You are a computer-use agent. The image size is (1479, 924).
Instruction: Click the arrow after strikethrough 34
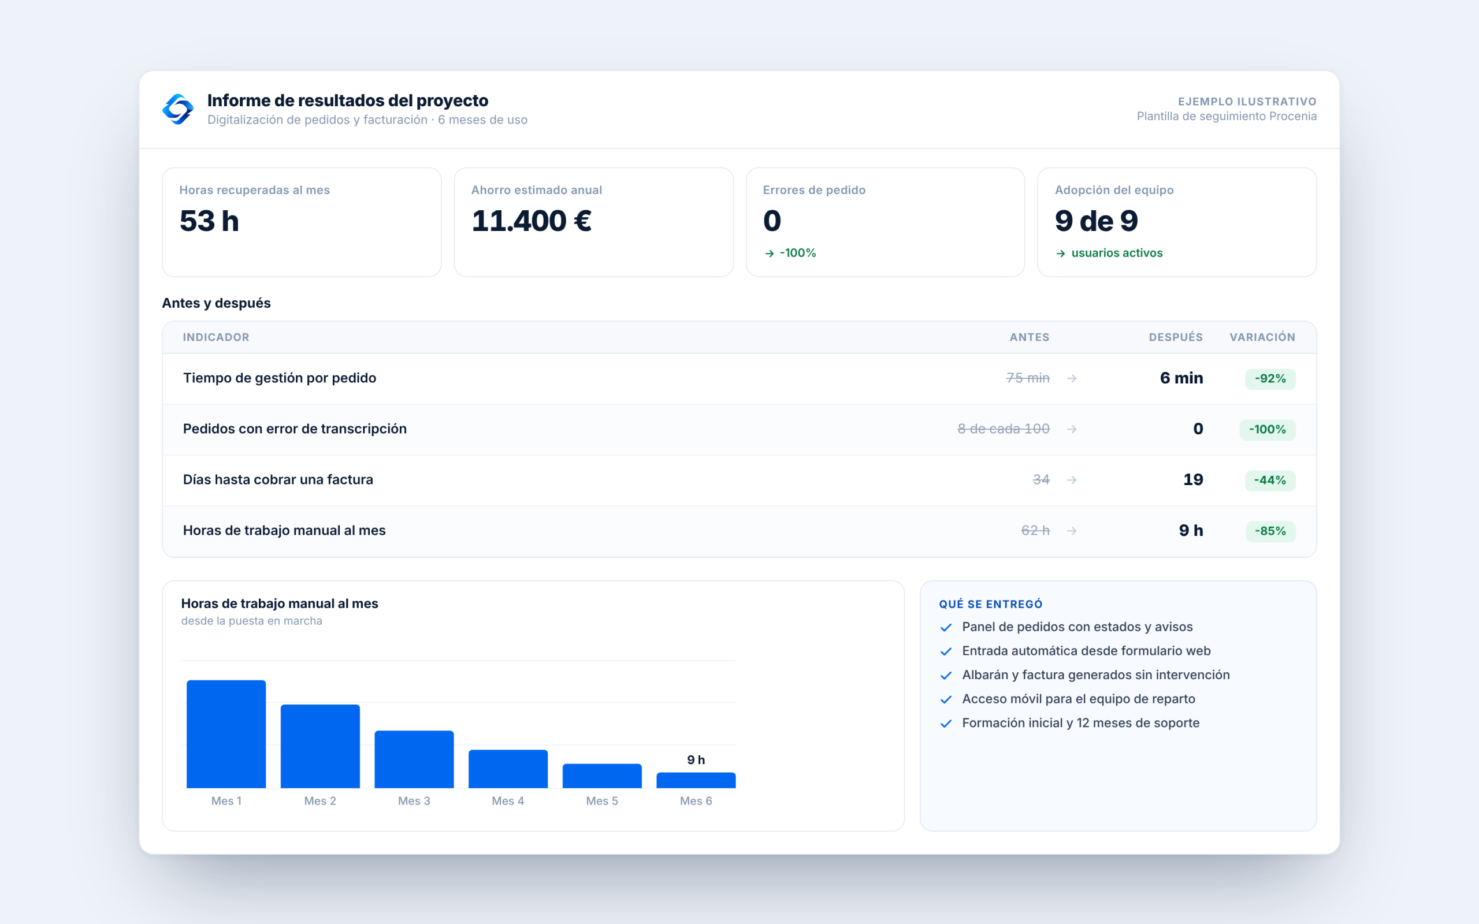point(1071,480)
